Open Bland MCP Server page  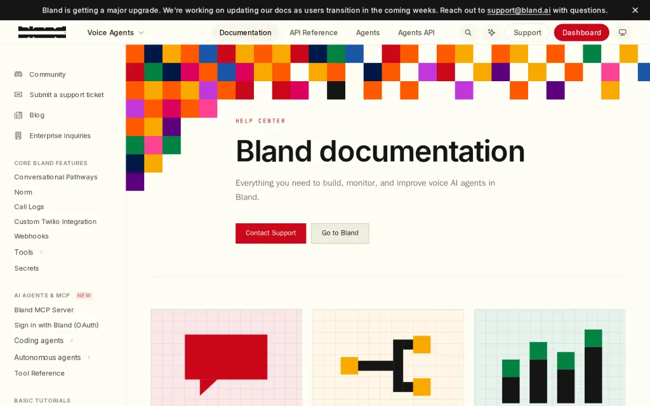44,310
